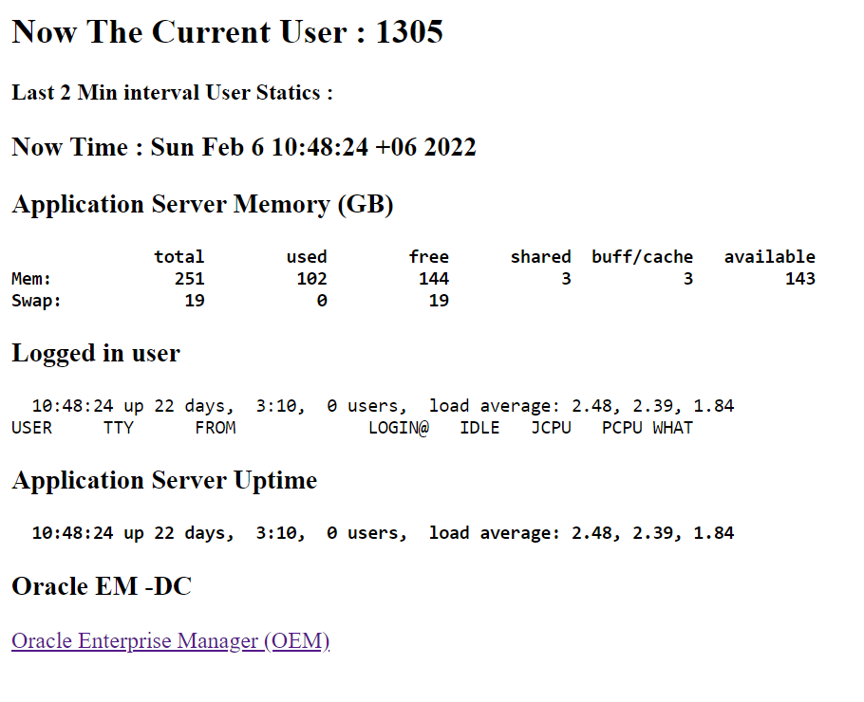Click the 'LOGIN@' column label
This screenshot has width=864, height=702.
click(399, 428)
